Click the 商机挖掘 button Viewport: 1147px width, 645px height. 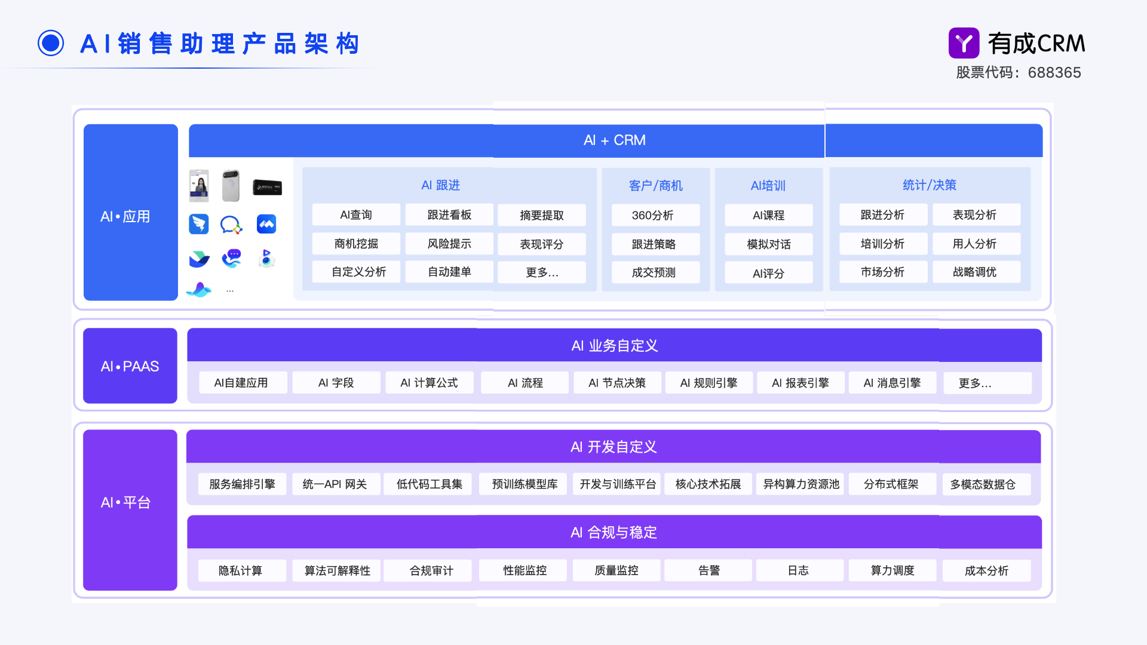[356, 244]
